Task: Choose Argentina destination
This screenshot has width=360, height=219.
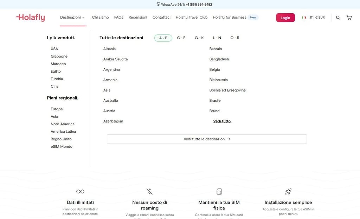Action: coord(111,69)
